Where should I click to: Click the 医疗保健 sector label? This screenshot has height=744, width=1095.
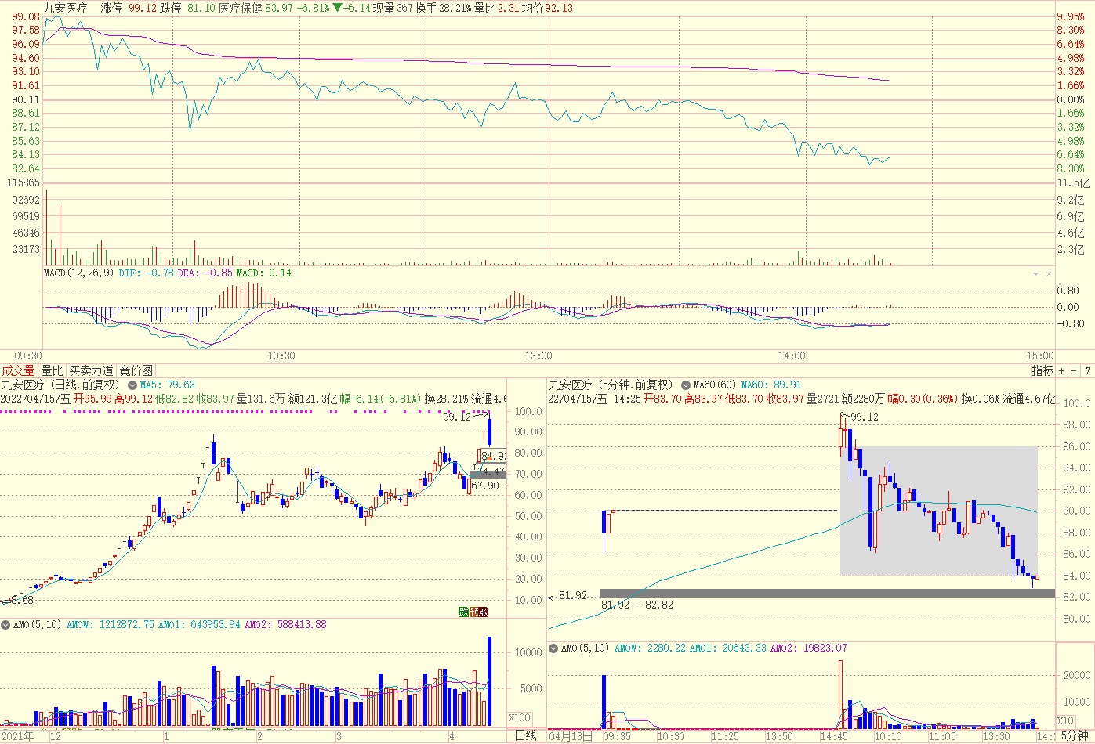(241, 8)
